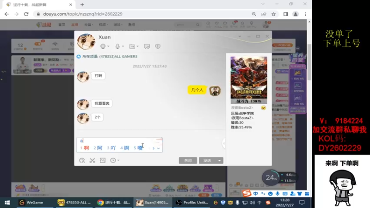Click the 关闭 button in chat window
Viewport: 370px width, 208px height.
pyautogui.click(x=188, y=160)
